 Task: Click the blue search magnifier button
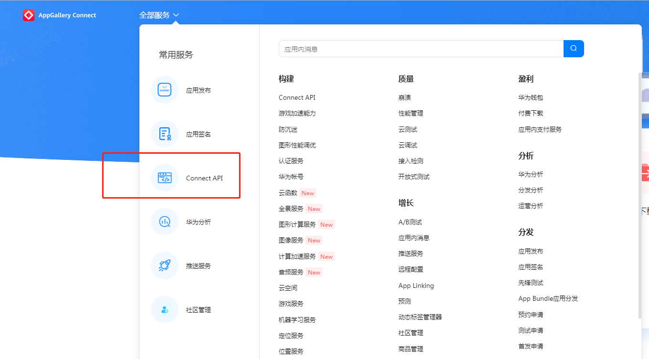tap(574, 49)
